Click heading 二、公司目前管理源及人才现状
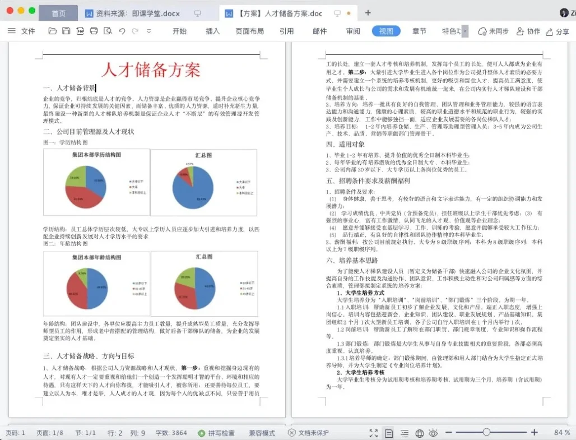The width and height of the screenshot is (576, 440). (x=89, y=132)
